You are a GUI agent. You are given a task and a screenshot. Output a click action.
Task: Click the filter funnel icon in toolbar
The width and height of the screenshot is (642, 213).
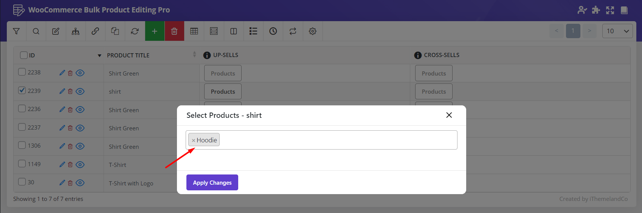16,31
